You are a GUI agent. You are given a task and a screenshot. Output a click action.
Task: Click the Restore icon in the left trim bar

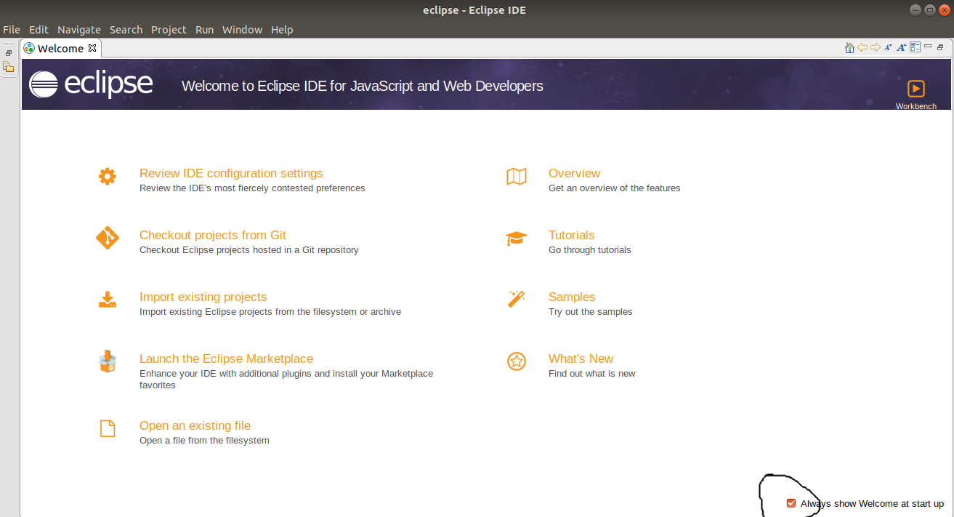point(9,53)
